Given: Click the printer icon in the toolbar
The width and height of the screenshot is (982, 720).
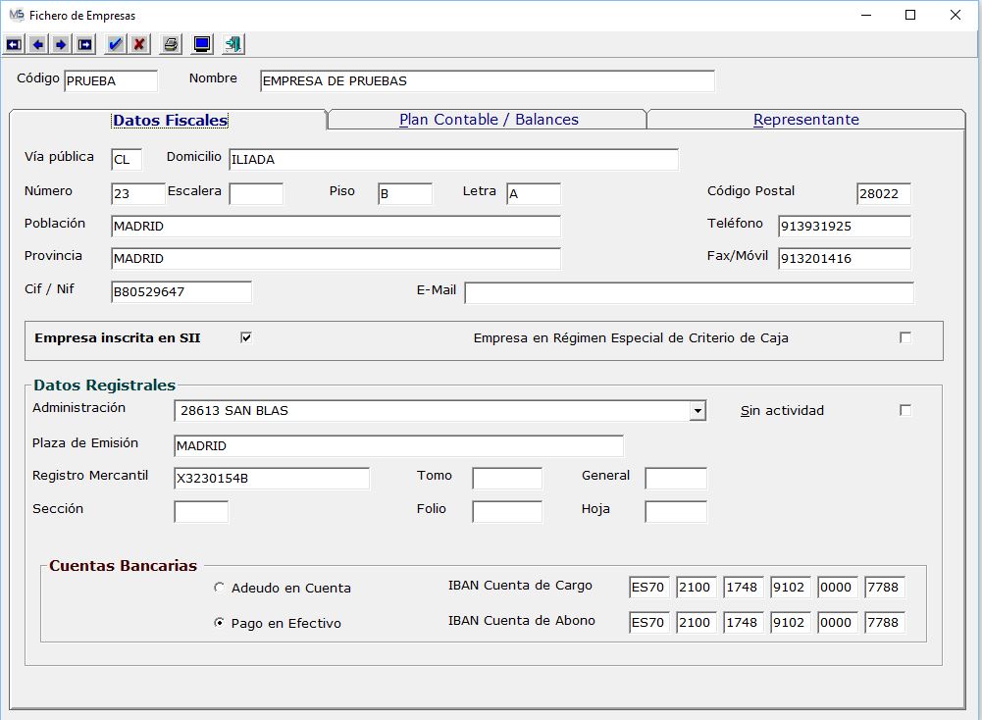Looking at the screenshot, I should [171, 44].
